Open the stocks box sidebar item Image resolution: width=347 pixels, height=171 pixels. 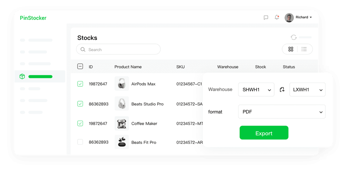coord(22,77)
